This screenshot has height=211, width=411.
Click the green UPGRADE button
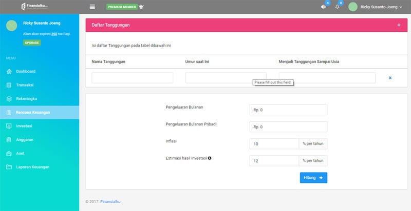(32, 43)
